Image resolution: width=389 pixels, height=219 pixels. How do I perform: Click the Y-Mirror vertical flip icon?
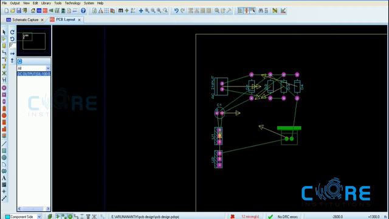tap(12, 60)
